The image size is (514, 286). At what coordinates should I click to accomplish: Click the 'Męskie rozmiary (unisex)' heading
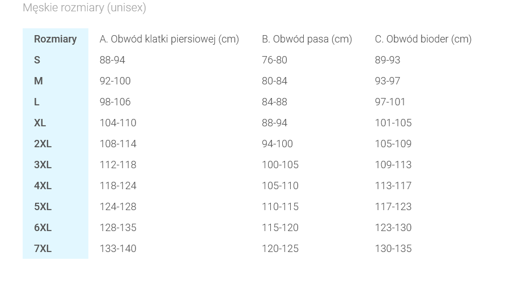pos(84,8)
